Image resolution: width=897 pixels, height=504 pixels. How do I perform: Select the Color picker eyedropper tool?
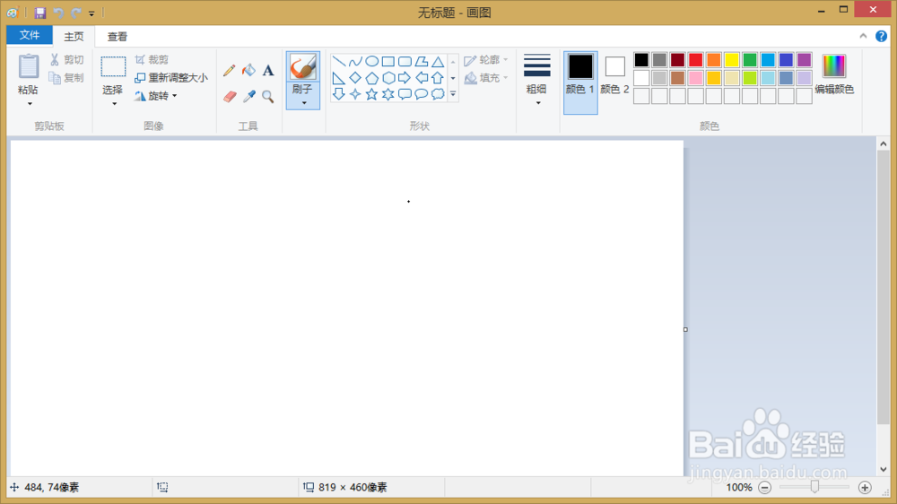[x=248, y=96]
